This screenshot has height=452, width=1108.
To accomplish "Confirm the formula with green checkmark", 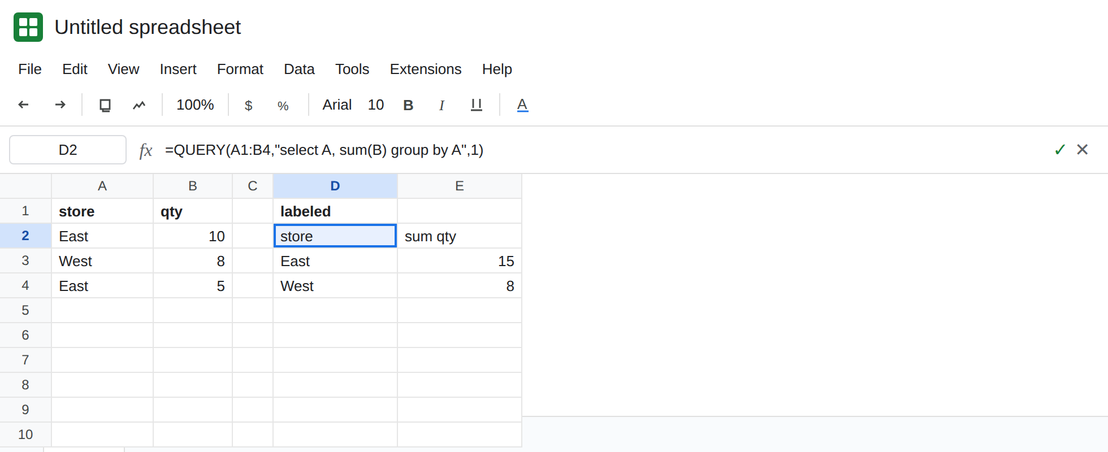I will (x=1060, y=150).
